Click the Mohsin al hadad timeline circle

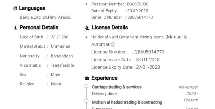click(87, 101)
